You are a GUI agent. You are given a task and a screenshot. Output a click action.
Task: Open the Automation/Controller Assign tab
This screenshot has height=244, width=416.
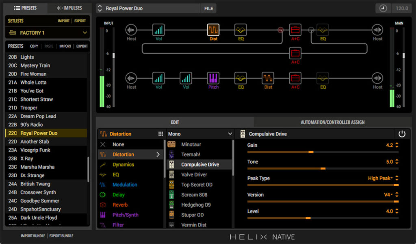(332, 122)
